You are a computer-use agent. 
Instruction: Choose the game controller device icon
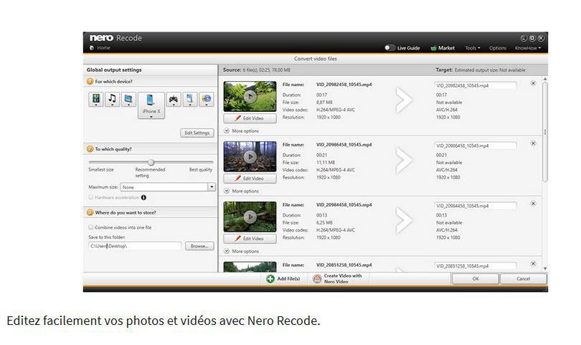(172, 100)
